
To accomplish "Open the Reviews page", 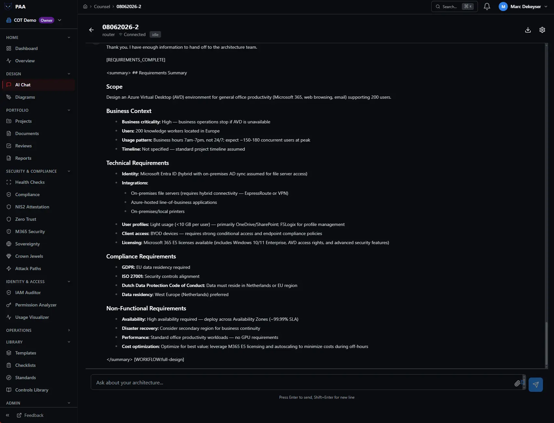I will click(x=39, y=146).
